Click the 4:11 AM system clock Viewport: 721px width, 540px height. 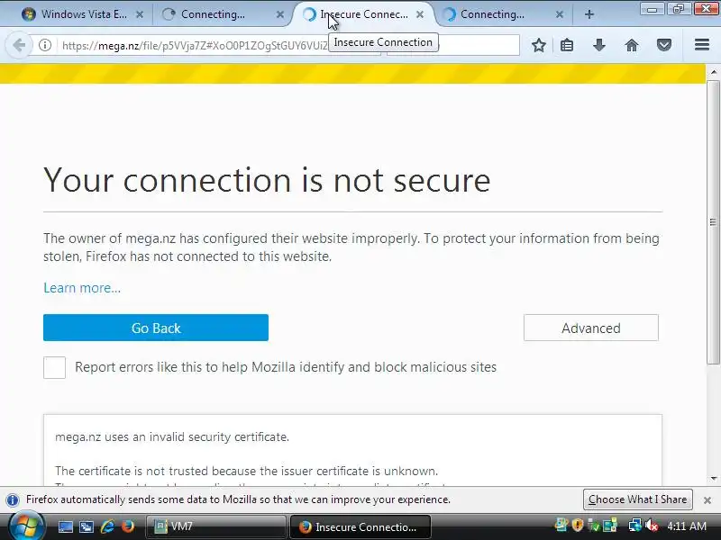tap(687, 526)
